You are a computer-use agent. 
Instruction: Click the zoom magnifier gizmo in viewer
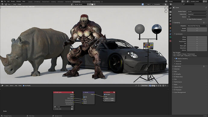(166, 8)
